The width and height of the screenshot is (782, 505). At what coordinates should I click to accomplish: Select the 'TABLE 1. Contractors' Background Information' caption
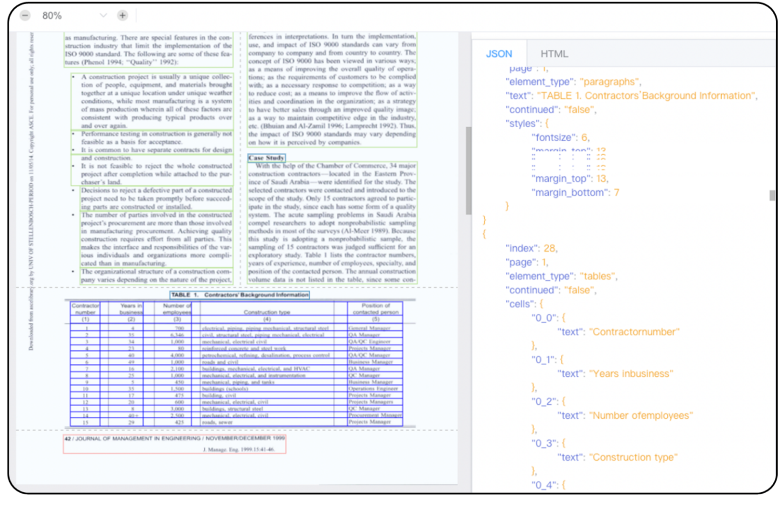(240, 295)
